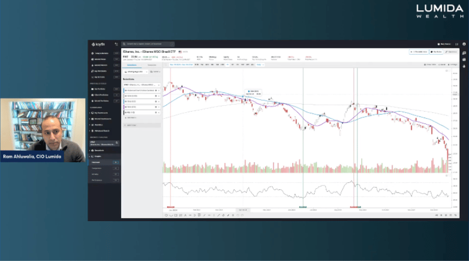This screenshot has height=261, width=469.
Task: Open settings gear on the RSI row
Action: [156, 113]
